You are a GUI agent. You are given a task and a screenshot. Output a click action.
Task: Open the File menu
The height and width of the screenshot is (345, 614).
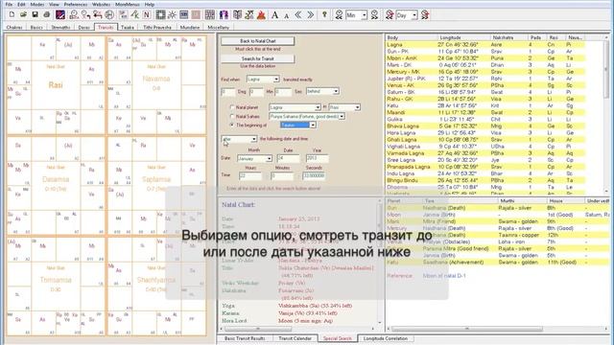click(x=9, y=4)
